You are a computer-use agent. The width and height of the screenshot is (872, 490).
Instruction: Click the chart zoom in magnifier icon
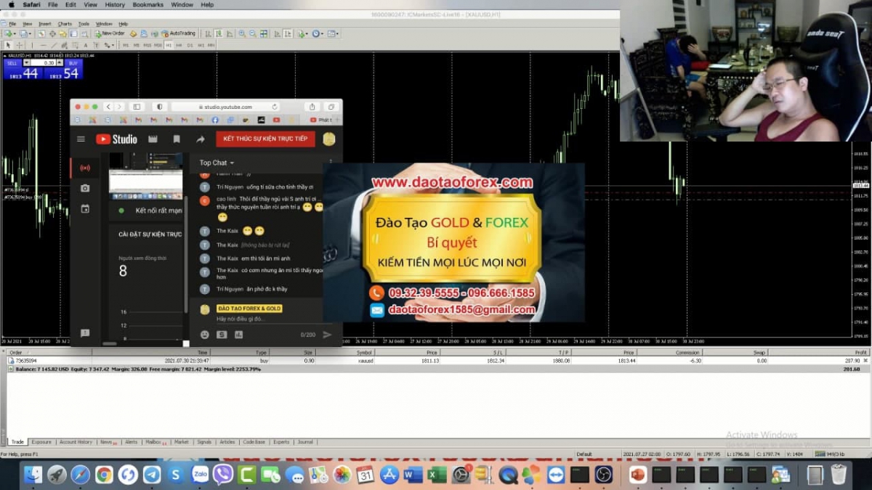pyautogui.click(x=242, y=33)
